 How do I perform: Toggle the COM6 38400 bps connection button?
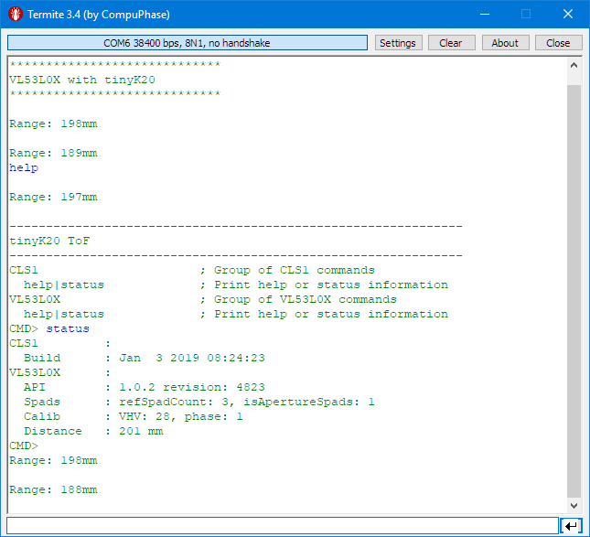188,43
